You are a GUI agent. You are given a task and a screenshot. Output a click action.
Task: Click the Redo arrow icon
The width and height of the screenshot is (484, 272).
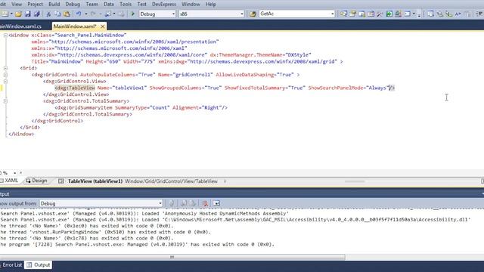pos(93,14)
